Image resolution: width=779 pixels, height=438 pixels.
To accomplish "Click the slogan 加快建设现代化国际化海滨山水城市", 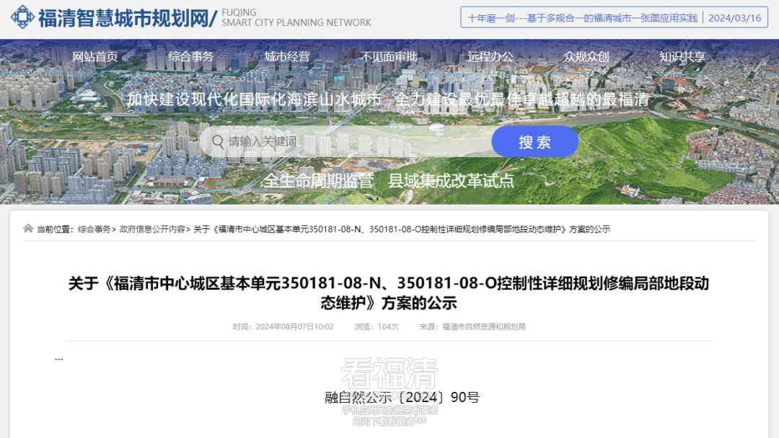I will pyautogui.click(x=255, y=99).
